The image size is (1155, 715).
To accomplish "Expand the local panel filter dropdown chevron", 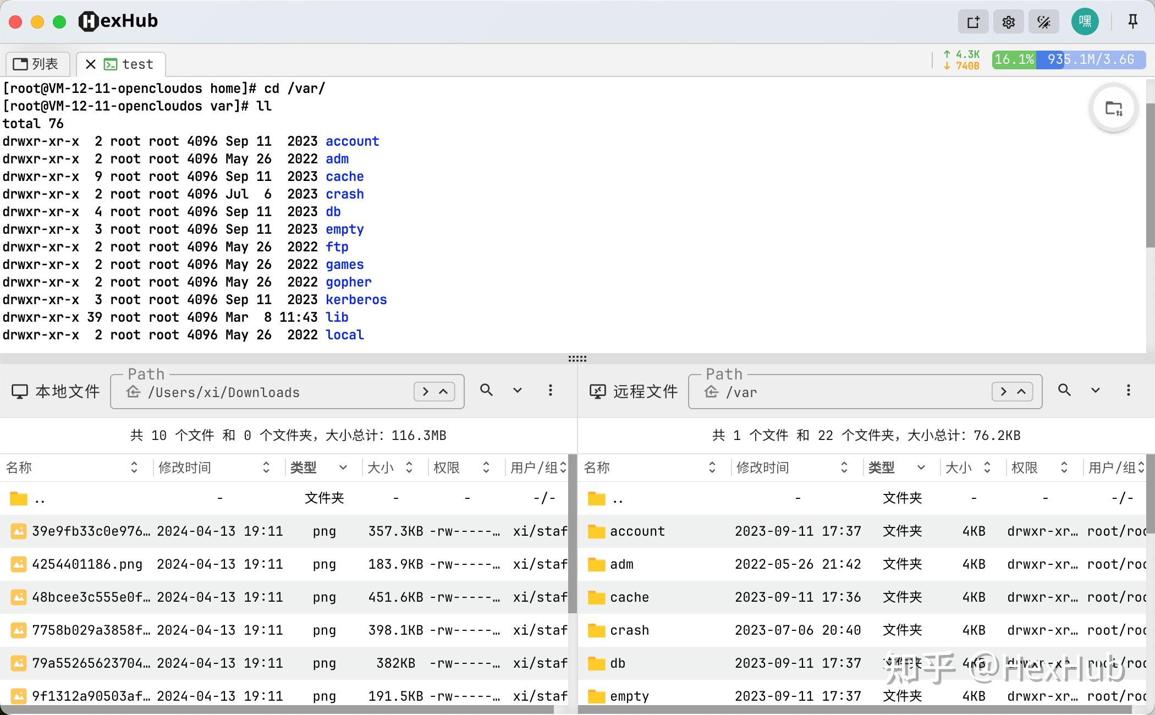I will click(x=518, y=391).
